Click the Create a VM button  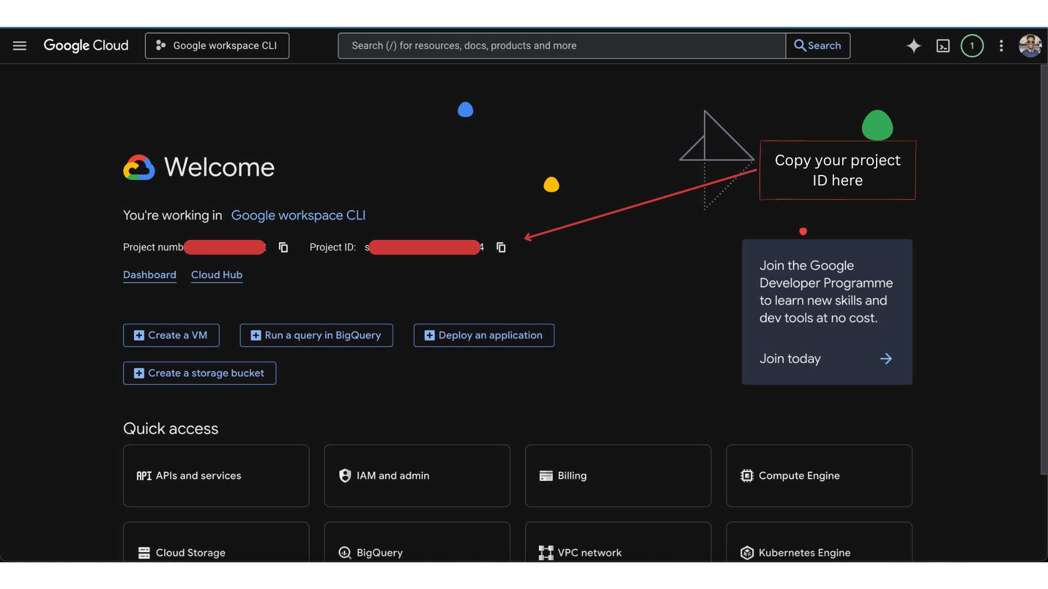[171, 335]
